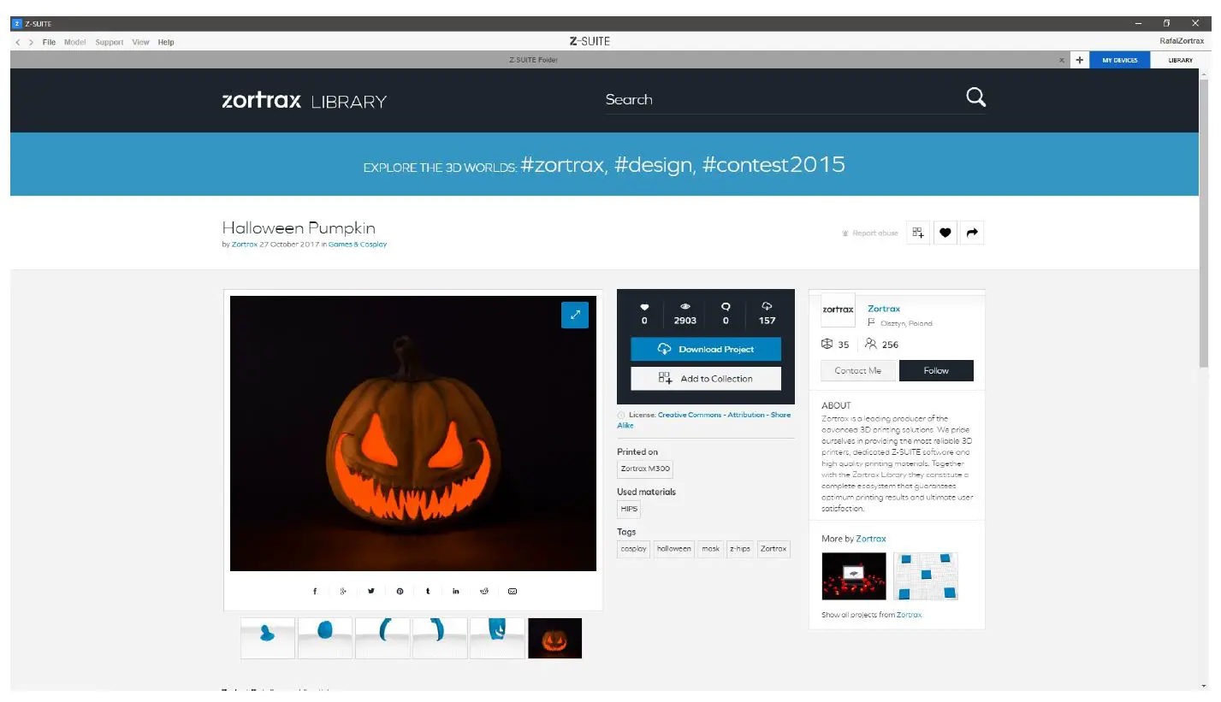Open the Contact Me option
The width and height of the screenshot is (1221, 702).
857,370
